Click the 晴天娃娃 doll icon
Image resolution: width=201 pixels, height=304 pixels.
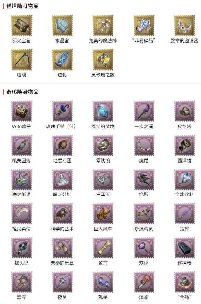[x=62, y=179]
